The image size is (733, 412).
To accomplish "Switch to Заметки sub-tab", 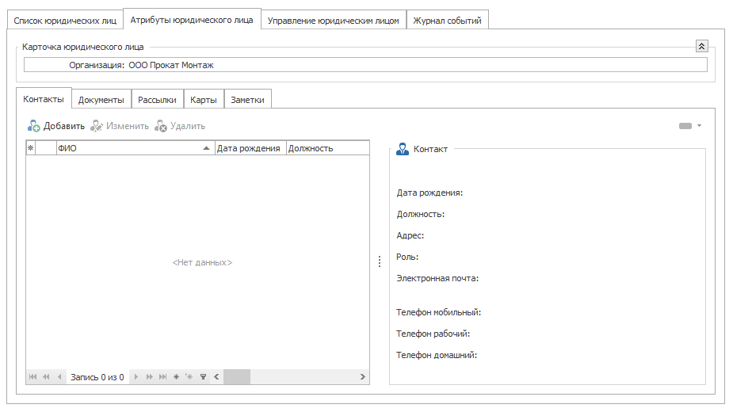I will (247, 100).
